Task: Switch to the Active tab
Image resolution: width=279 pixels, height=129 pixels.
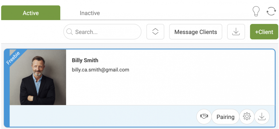Action: tap(31, 13)
